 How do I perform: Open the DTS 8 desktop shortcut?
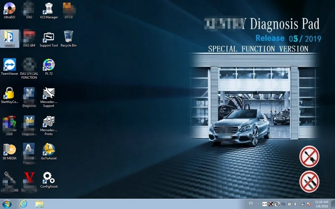click(x=68, y=9)
